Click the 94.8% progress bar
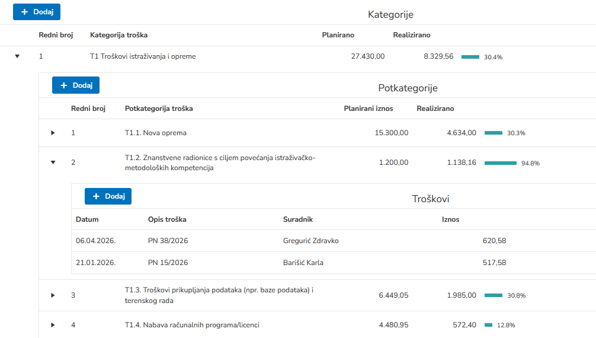The image size is (596, 338). point(500,163)
